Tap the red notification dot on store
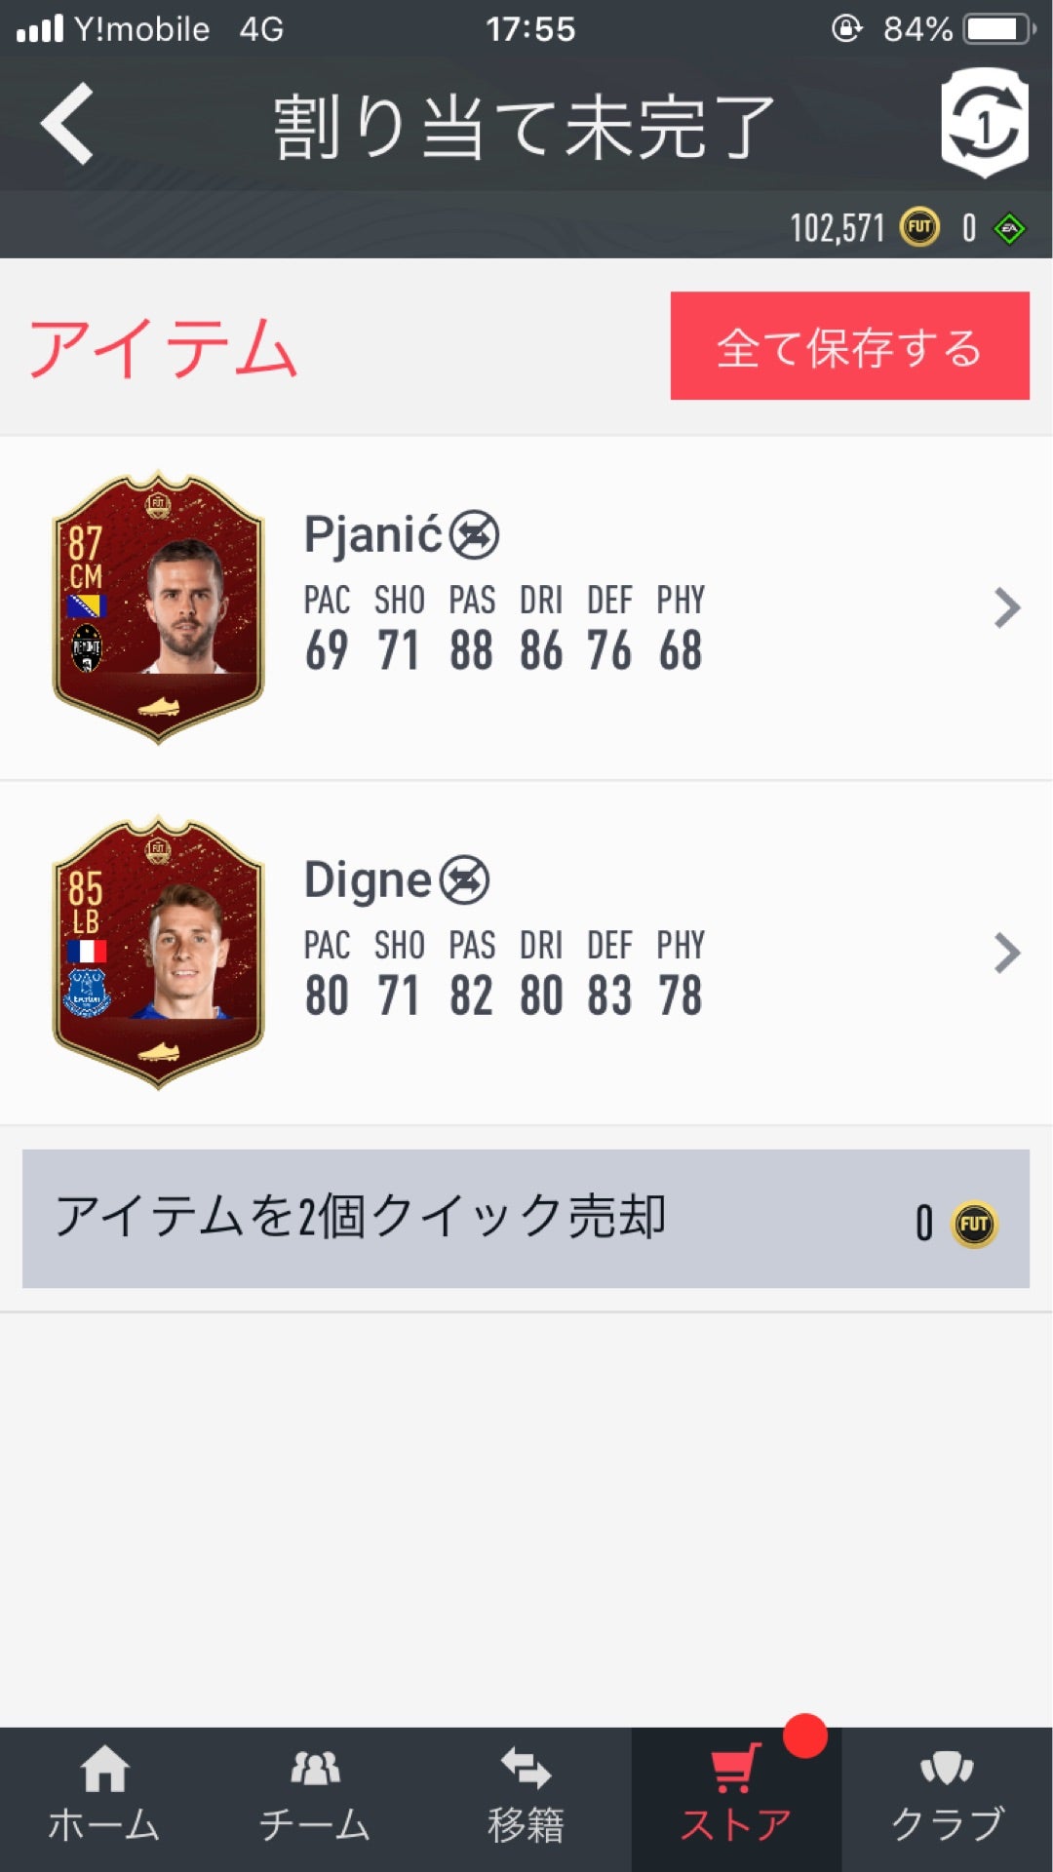 (x=805, y=1735)
